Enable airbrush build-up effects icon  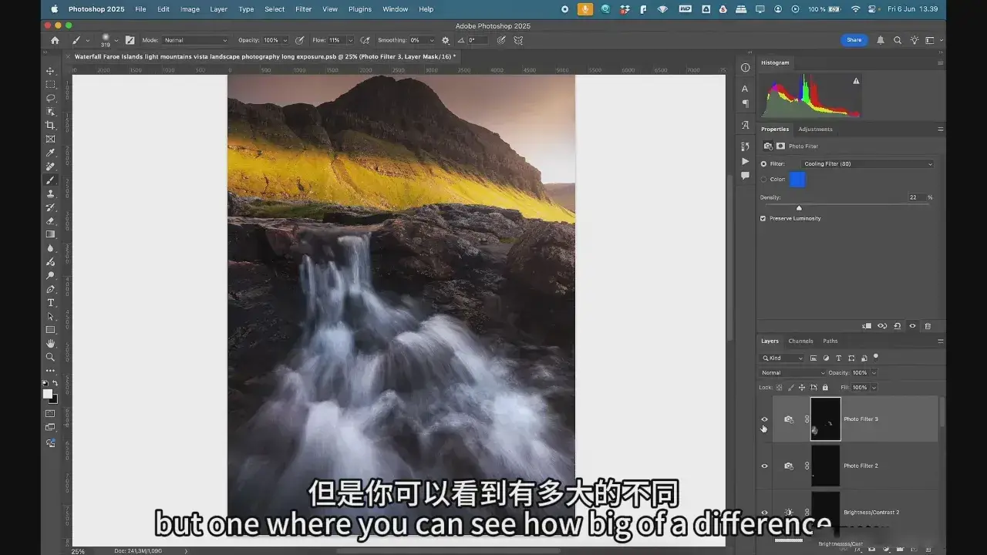(x=365, y=40)
